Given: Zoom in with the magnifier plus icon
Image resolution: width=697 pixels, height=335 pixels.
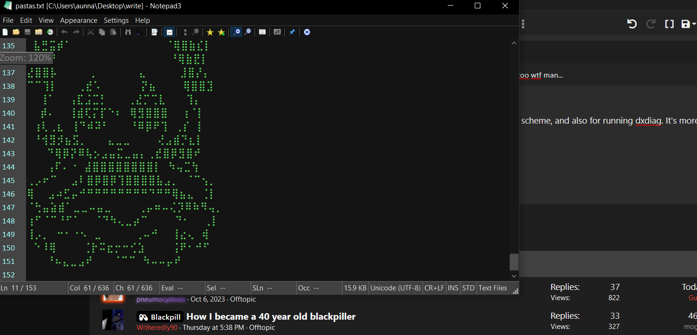Looking at the screenshot, I should point(237,32).
